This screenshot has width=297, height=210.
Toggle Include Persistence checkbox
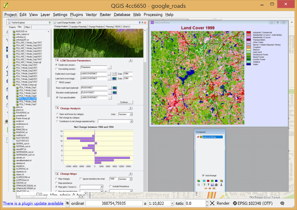click(x=111, y=186)
